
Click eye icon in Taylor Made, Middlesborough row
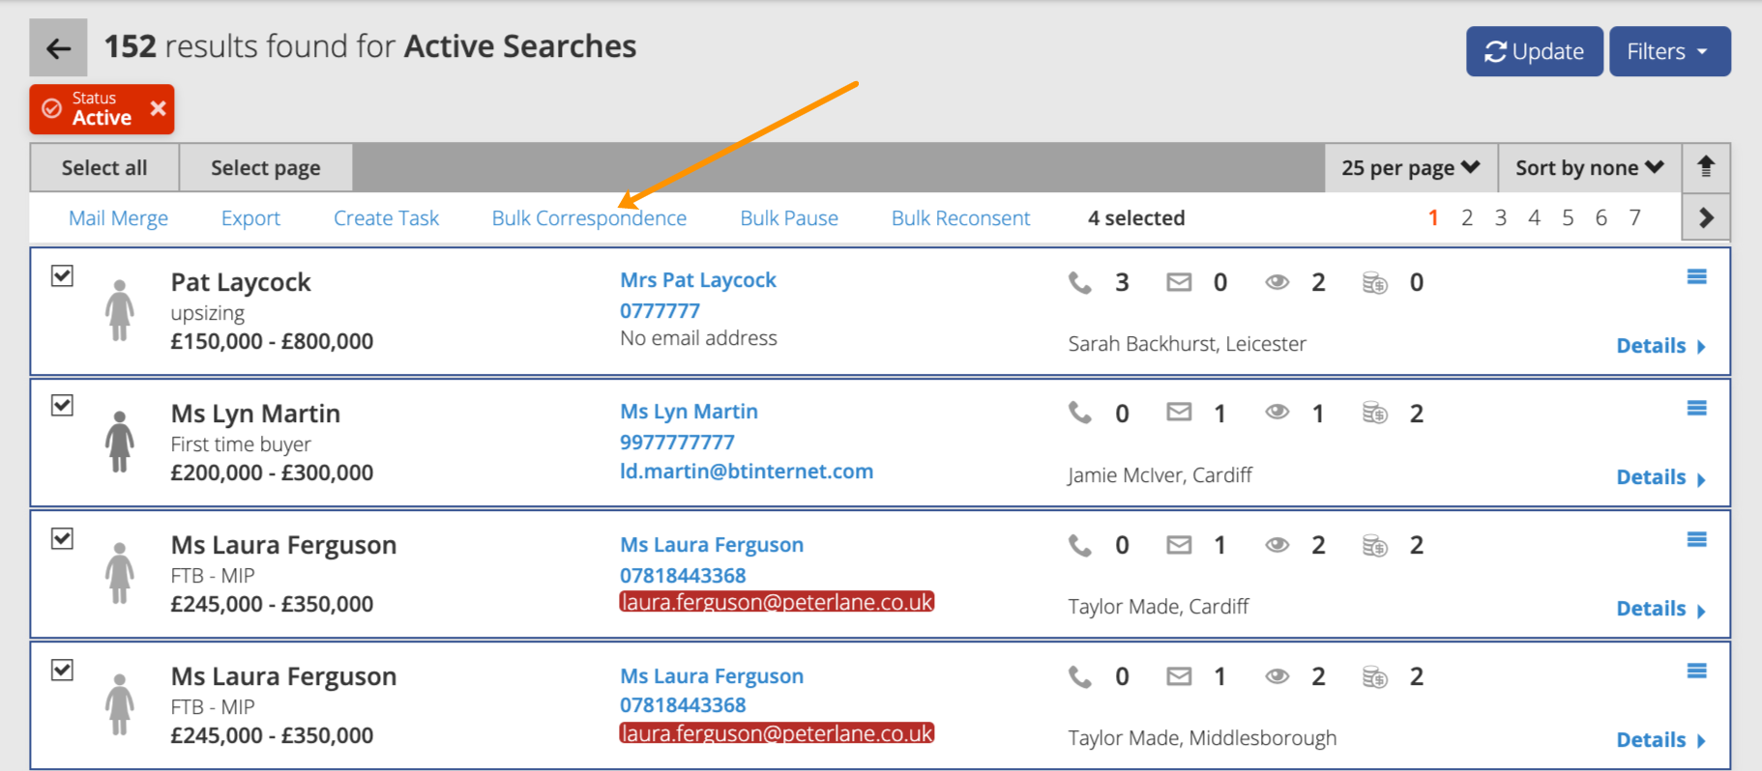click(x=1277, y=676)
